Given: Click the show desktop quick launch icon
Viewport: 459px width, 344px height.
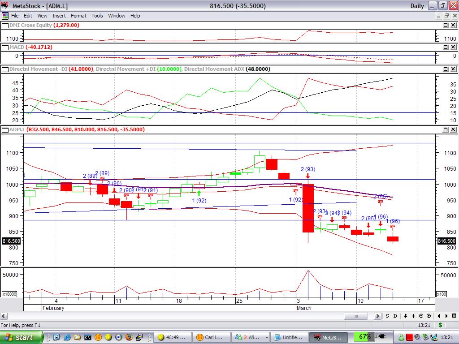Looking at the screenshot, I should coord(56,337).
